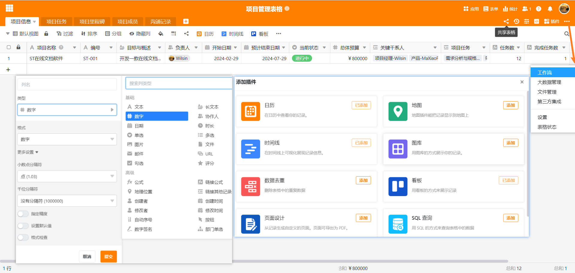The height and width of the screenshot is (273, 575).
Task: Toggle the 设置默认值 switch
Action: tap(23, 226)
